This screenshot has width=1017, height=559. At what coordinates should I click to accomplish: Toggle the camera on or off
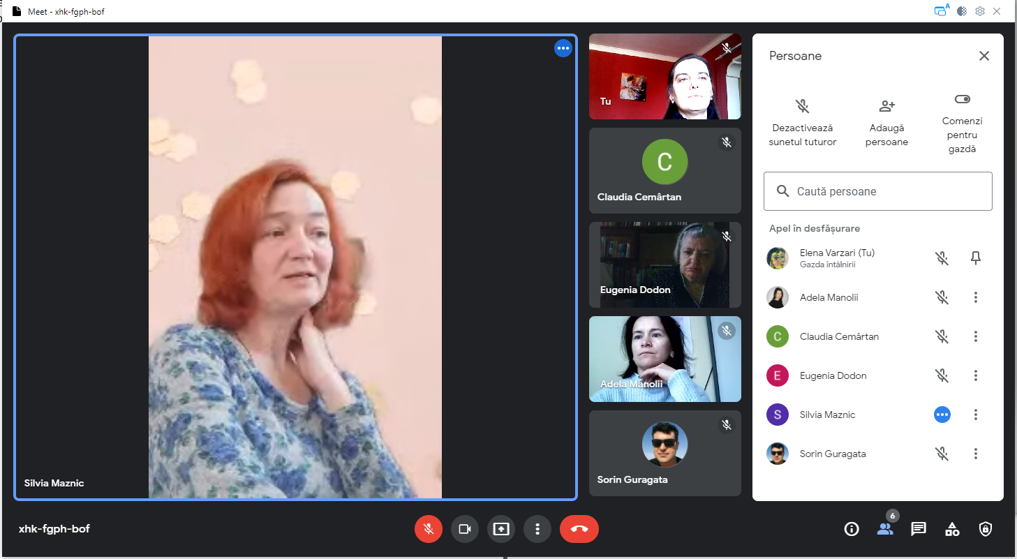[x=465, y=529]
